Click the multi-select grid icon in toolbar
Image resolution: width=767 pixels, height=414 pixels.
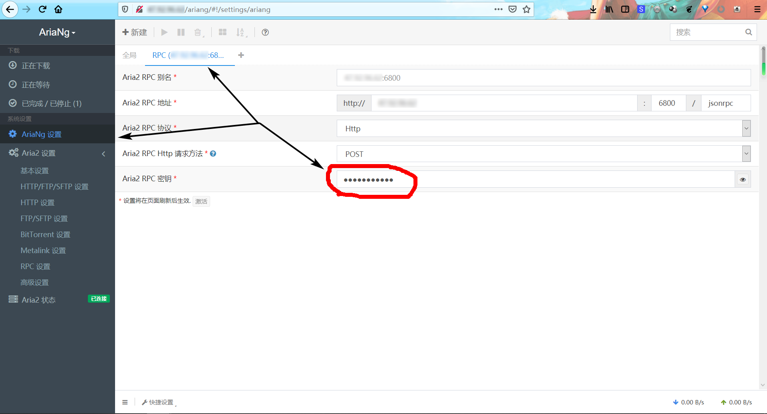(x=223, y=32)
